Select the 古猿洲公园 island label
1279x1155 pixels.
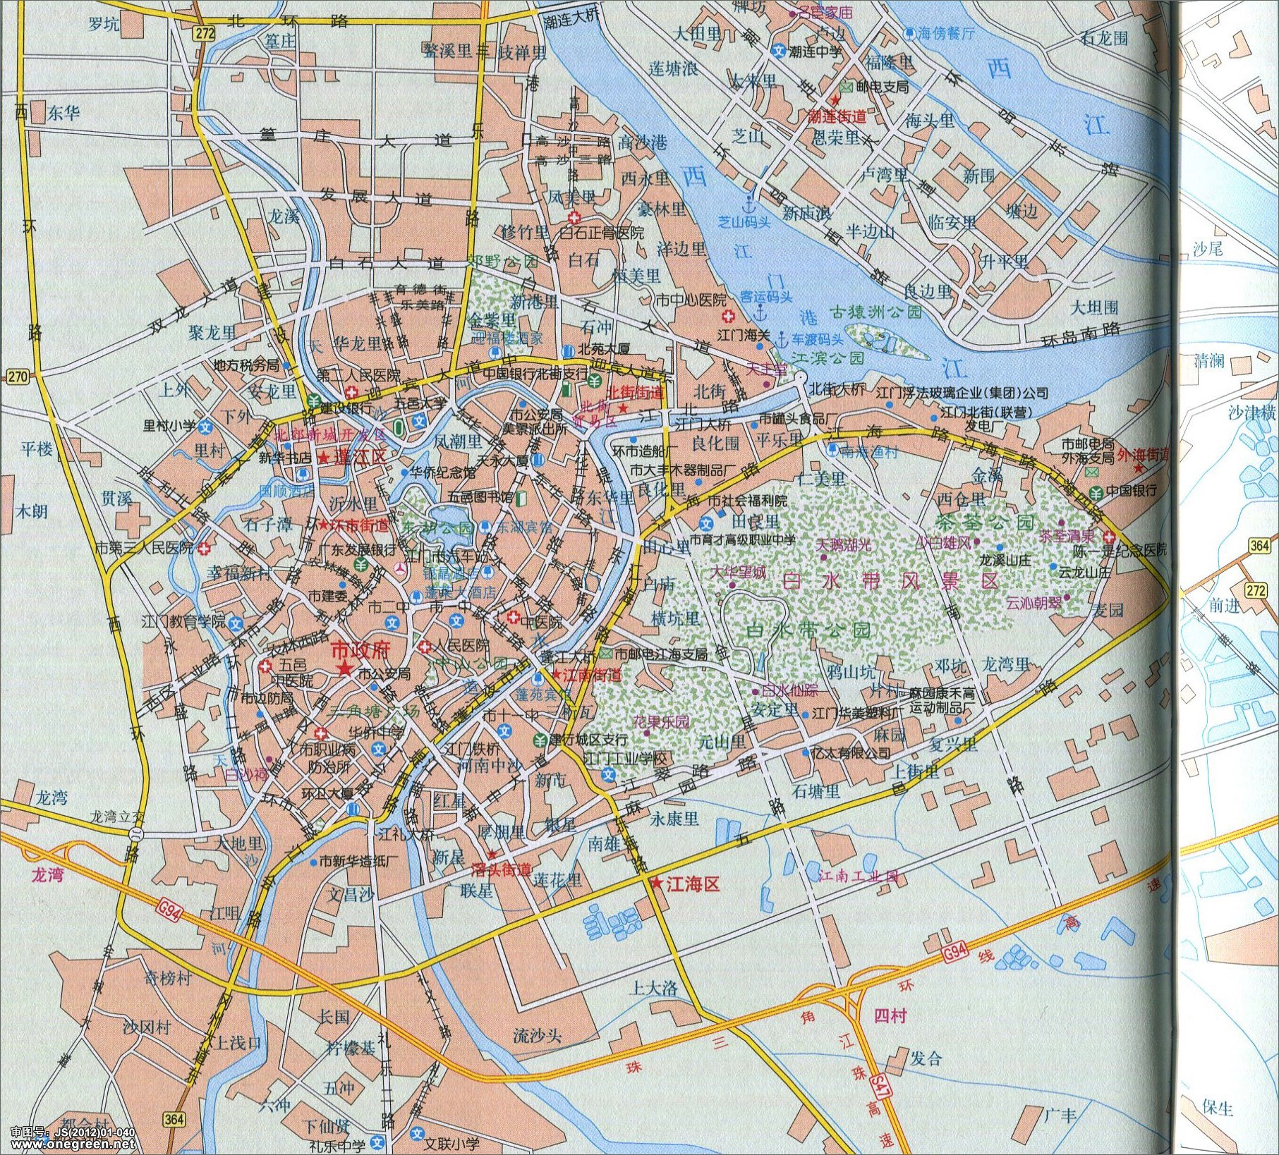[875, 312]
